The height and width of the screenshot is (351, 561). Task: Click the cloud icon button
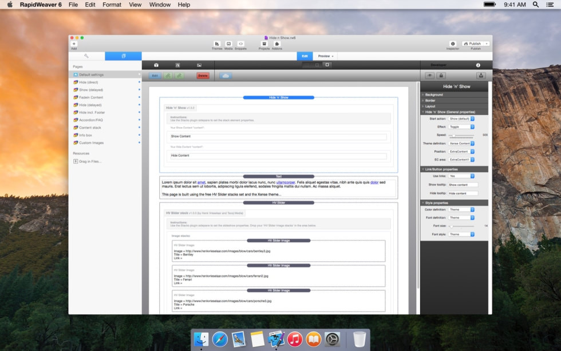point(226,76)
